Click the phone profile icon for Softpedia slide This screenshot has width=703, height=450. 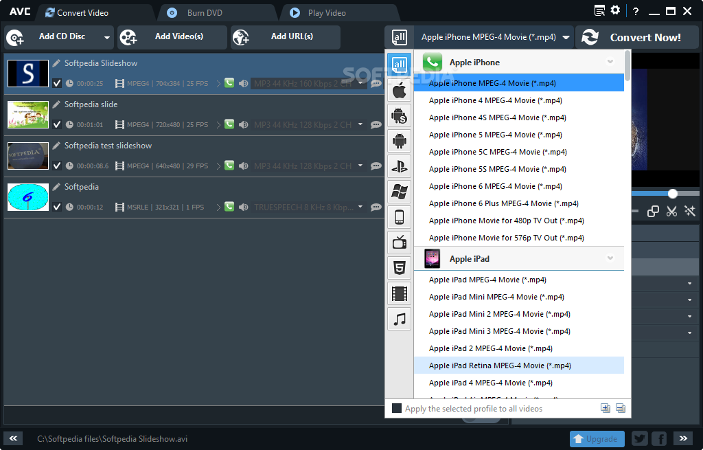click(229, 124)
